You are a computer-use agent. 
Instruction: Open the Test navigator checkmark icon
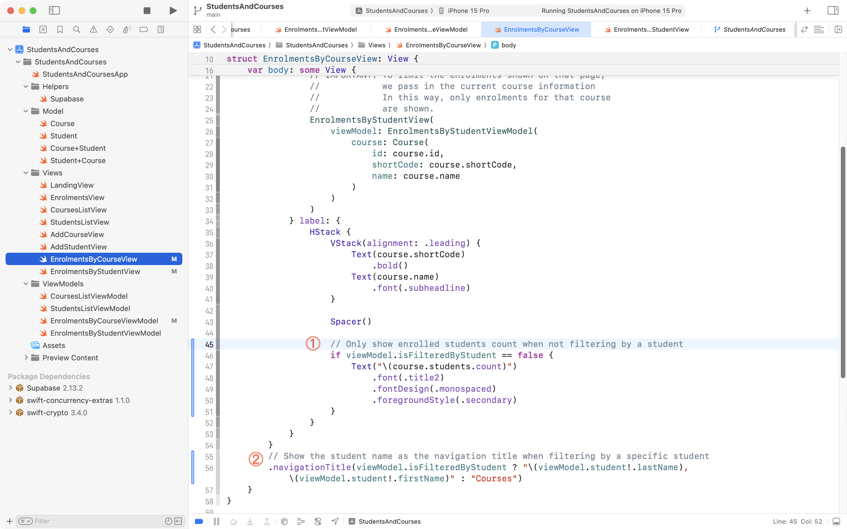[110, 29]
